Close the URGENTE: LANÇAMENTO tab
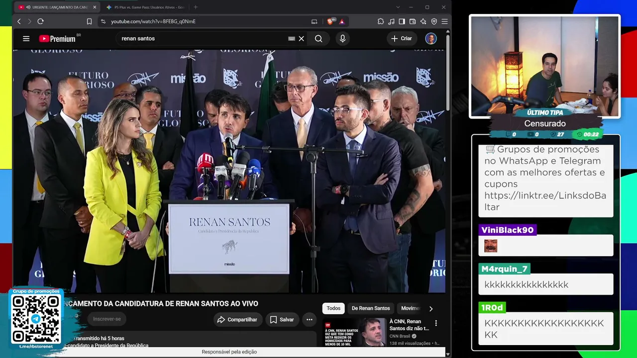The height and width of the screenshot is (358, 637). 95,7
